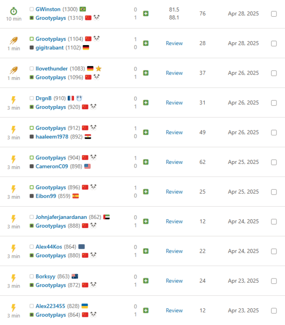Click the star icon beside Ilovethunder

coord(98,69)
